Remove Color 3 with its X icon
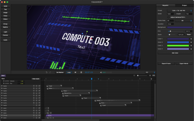This screenshot has width=194, height=121. click(191, 45)
